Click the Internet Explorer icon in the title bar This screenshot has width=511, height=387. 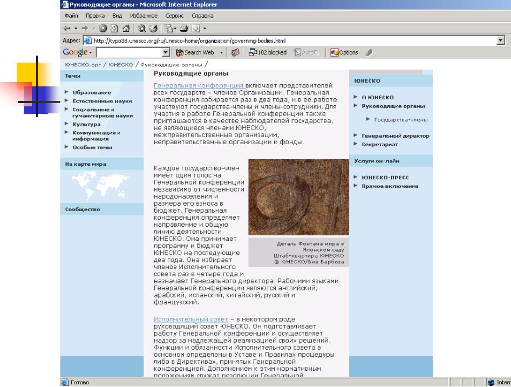tap(65, 4)
